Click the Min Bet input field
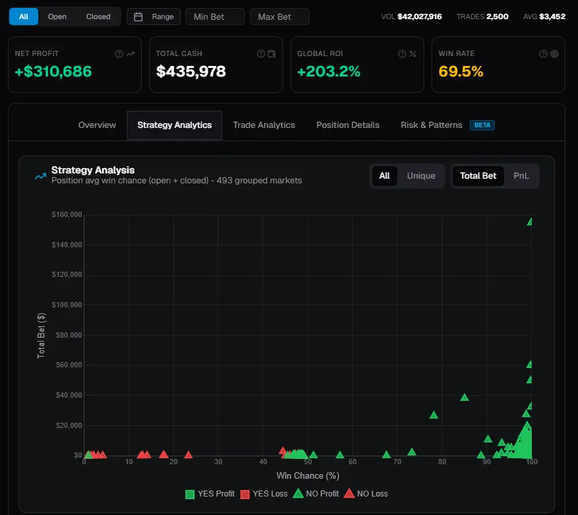This screenshot has height=515, width=578. [x=215, y=16]
